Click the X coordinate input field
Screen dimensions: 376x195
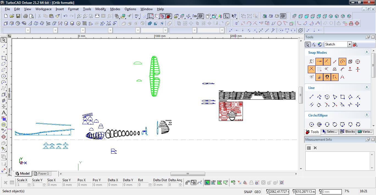(x=279, y=192)
